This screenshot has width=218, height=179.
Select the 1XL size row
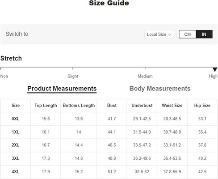[x=109, y=132]
